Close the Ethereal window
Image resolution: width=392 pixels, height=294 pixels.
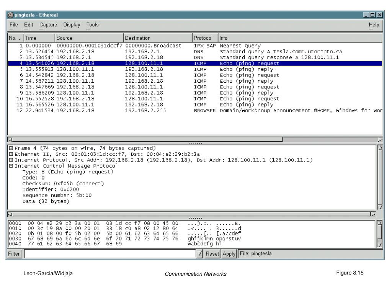pos(379,15)
